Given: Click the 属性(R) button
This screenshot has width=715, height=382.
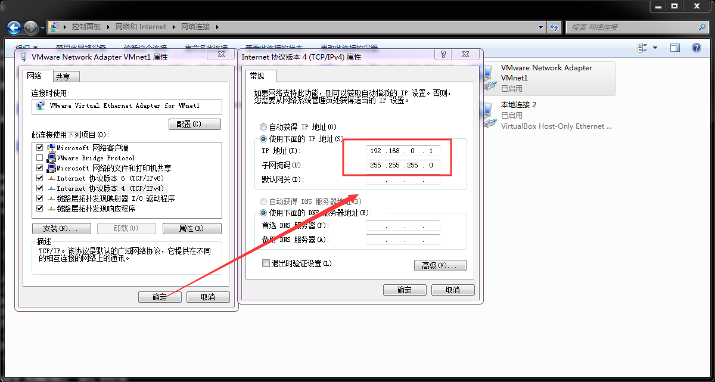Looking at the screenshot, I should coord(192,228).
